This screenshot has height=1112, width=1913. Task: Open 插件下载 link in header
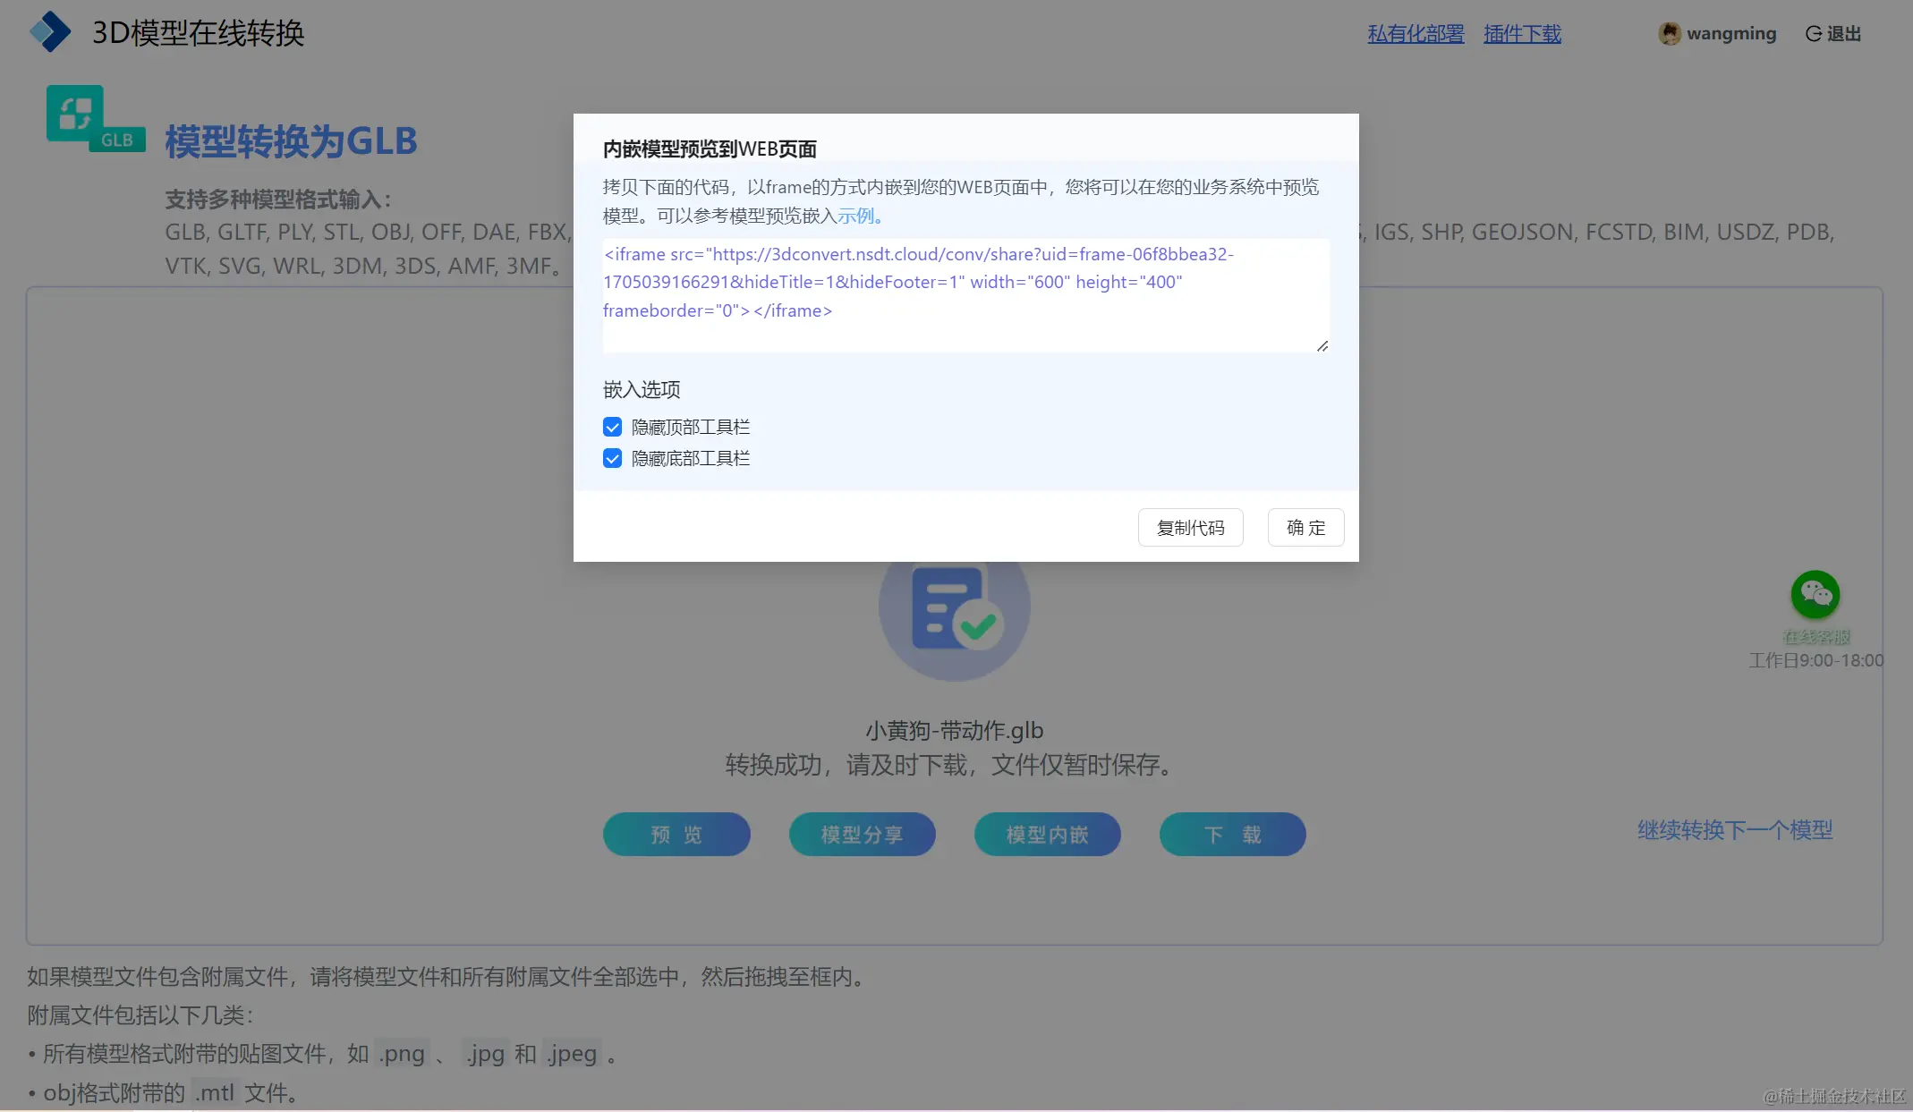tap(1522, 34)
